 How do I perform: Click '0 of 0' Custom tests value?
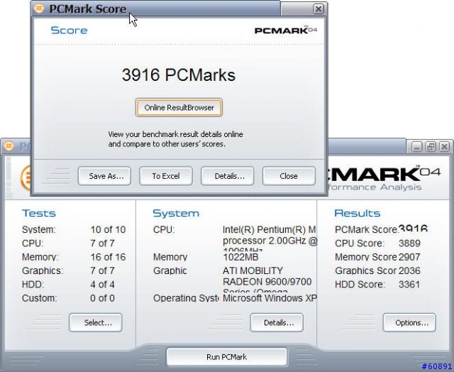tap(102, 298)
